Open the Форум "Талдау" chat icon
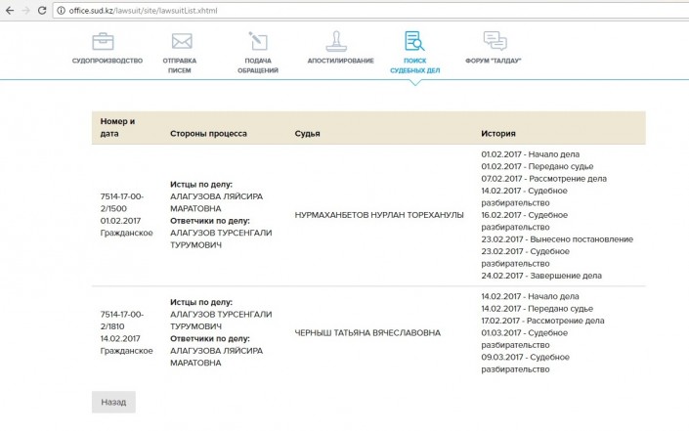The width and height of the screenshot is (689, 431). pyautogui.click(x=495, y=41)
